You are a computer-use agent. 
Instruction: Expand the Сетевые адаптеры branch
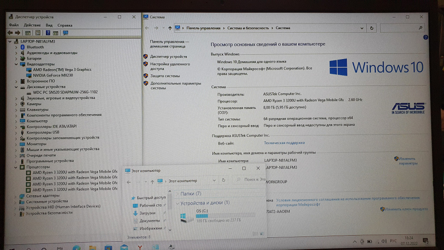[16, 196]
